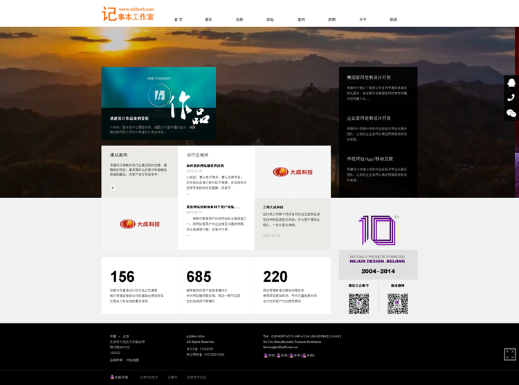Screen dimensions: 519x385
Task: Click the 大成科技 logo in the white card
Action: click(293, 172)
